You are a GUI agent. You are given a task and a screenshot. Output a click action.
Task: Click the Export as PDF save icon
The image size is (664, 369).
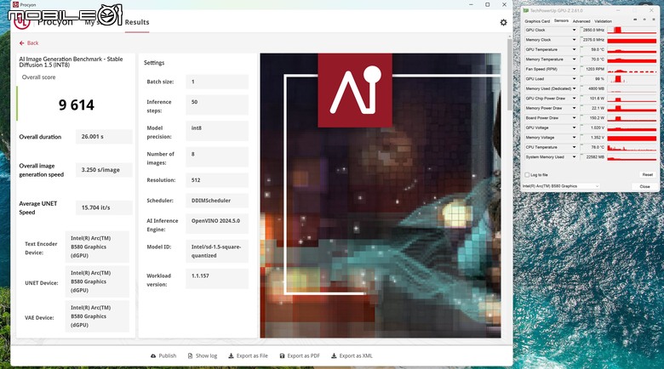(282, 356)
